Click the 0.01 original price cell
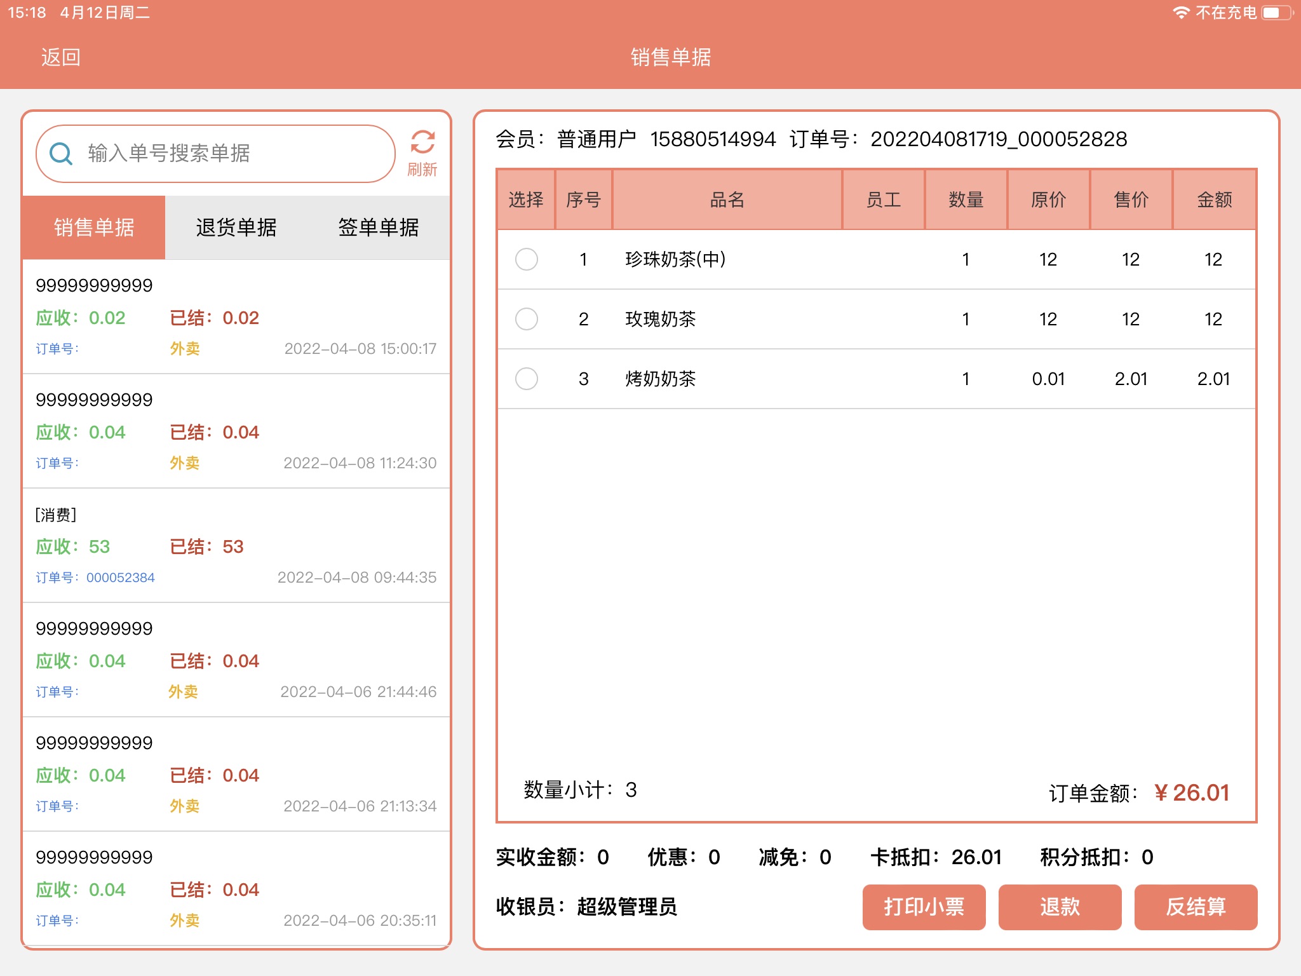 point(1048,379)
